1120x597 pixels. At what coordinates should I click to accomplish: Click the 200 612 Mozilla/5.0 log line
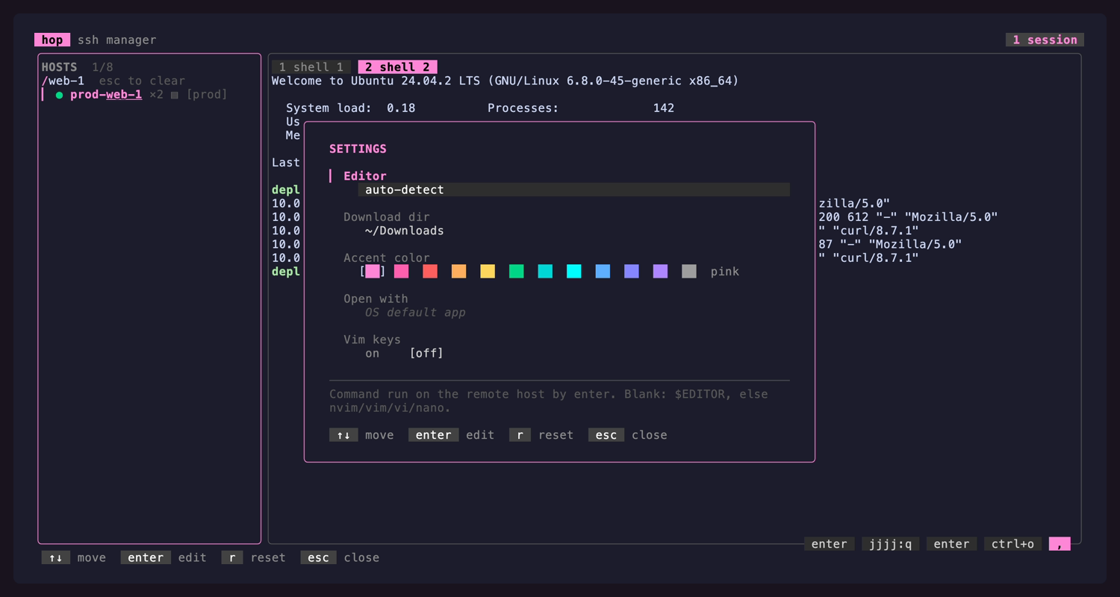909,217
